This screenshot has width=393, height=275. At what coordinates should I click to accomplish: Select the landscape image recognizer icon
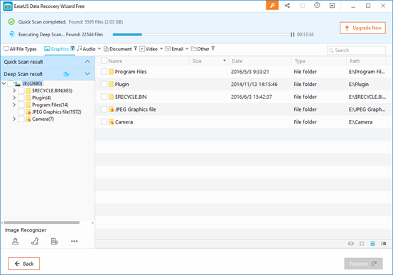pos(35,241)
